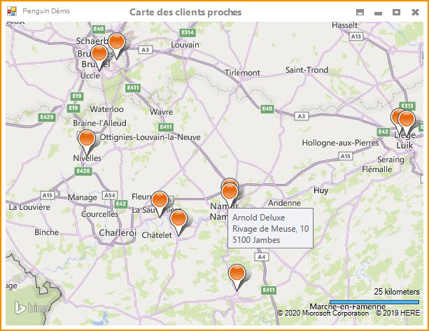Click the Namur pin above tooltip
429x331 pixels.
click(230, 190)
